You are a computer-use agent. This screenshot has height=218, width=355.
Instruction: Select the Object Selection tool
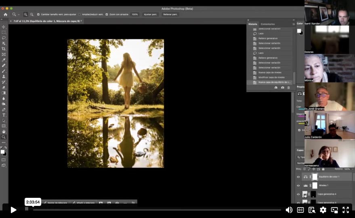[4, 44]
